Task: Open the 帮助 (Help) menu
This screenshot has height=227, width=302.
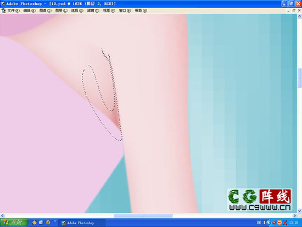Action: tap(141, 11)
